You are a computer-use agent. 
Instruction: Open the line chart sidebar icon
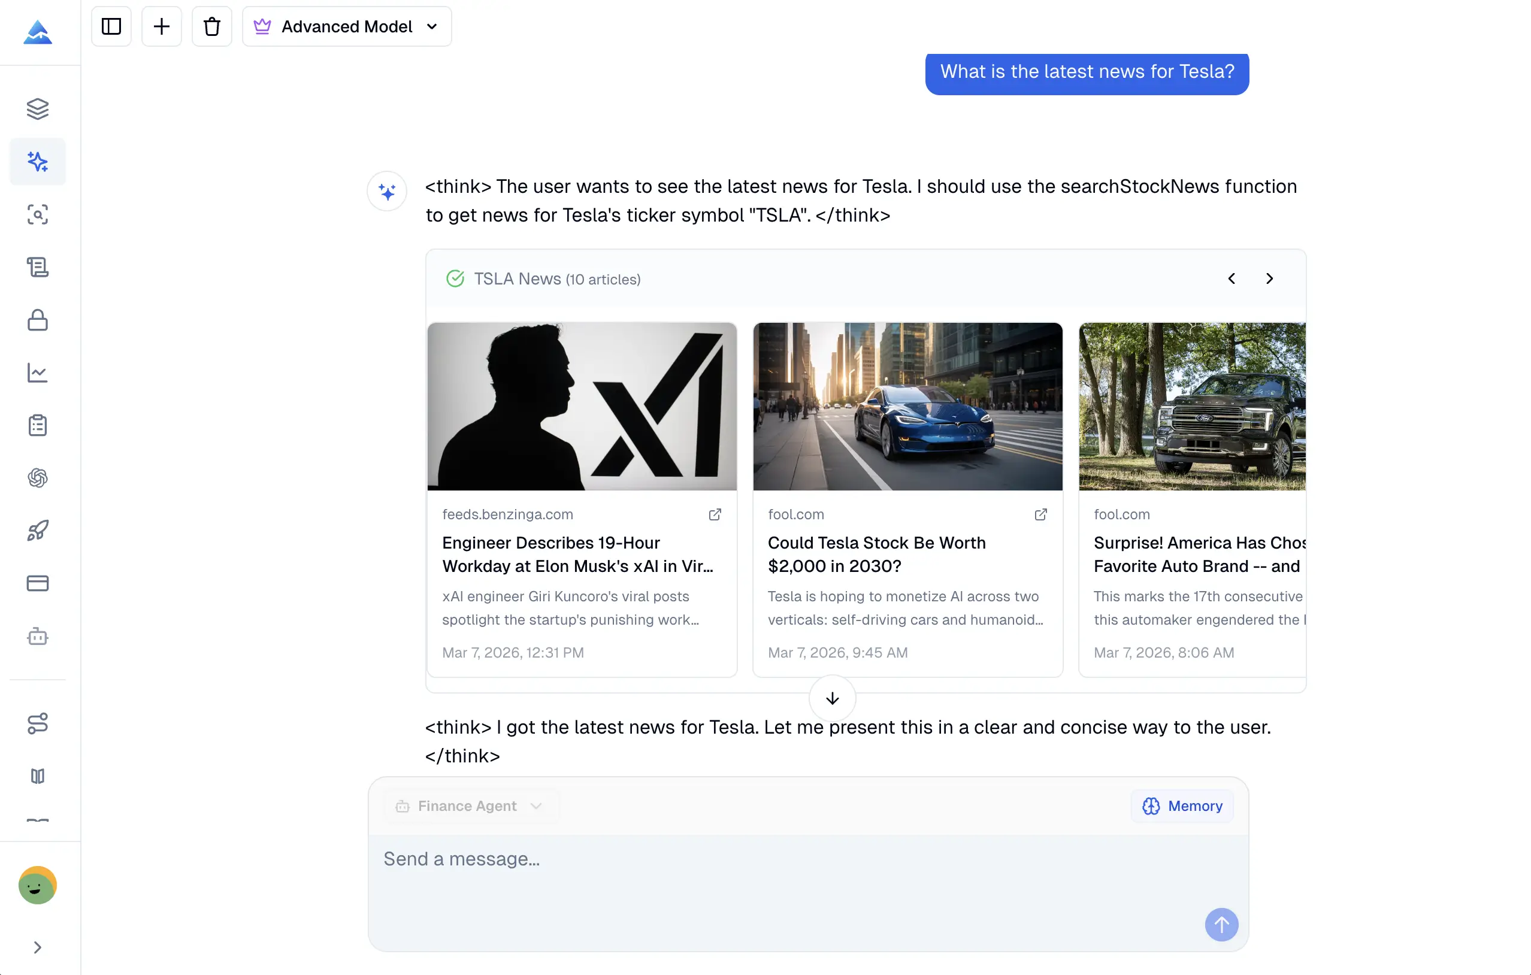pyautogui.click(x=38, y=373)
